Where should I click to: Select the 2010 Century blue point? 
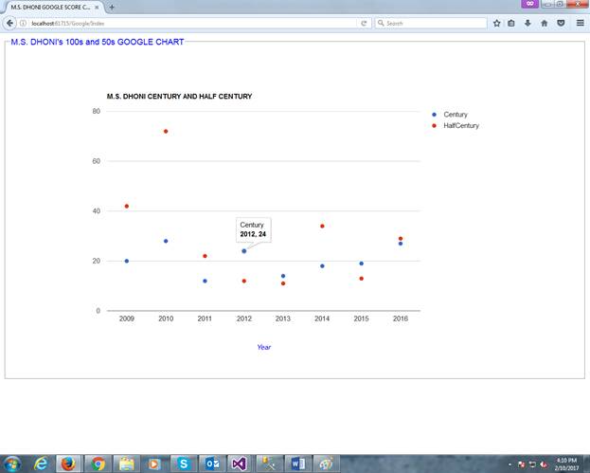pos(166,241)
